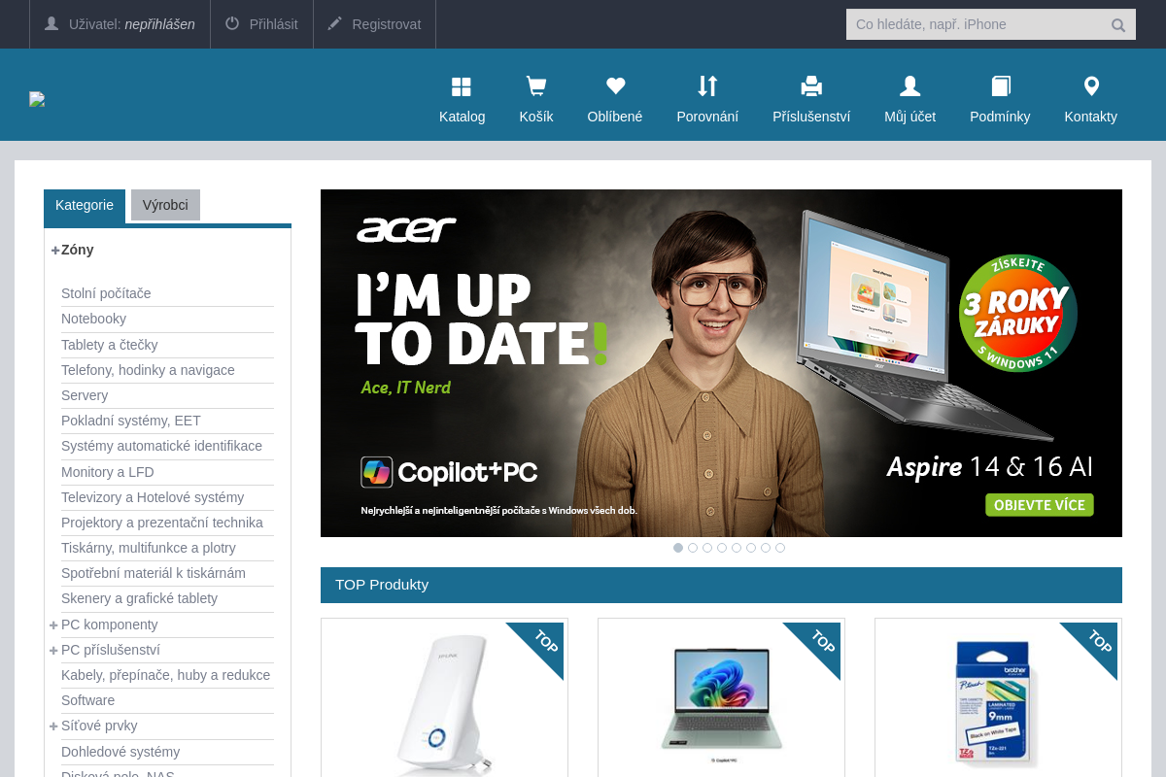Open Kabely, přepínače, huby a redukce category
1166x777 pixels.
point(167,675)
